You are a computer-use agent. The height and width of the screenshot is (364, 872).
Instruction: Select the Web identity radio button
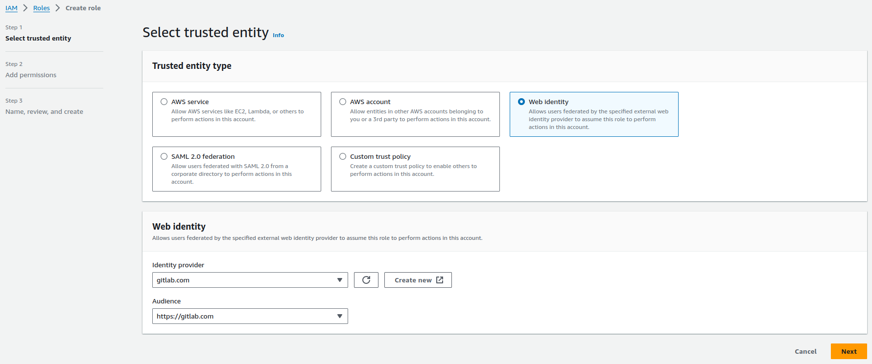pyautogui.click(x=521, y=102)
